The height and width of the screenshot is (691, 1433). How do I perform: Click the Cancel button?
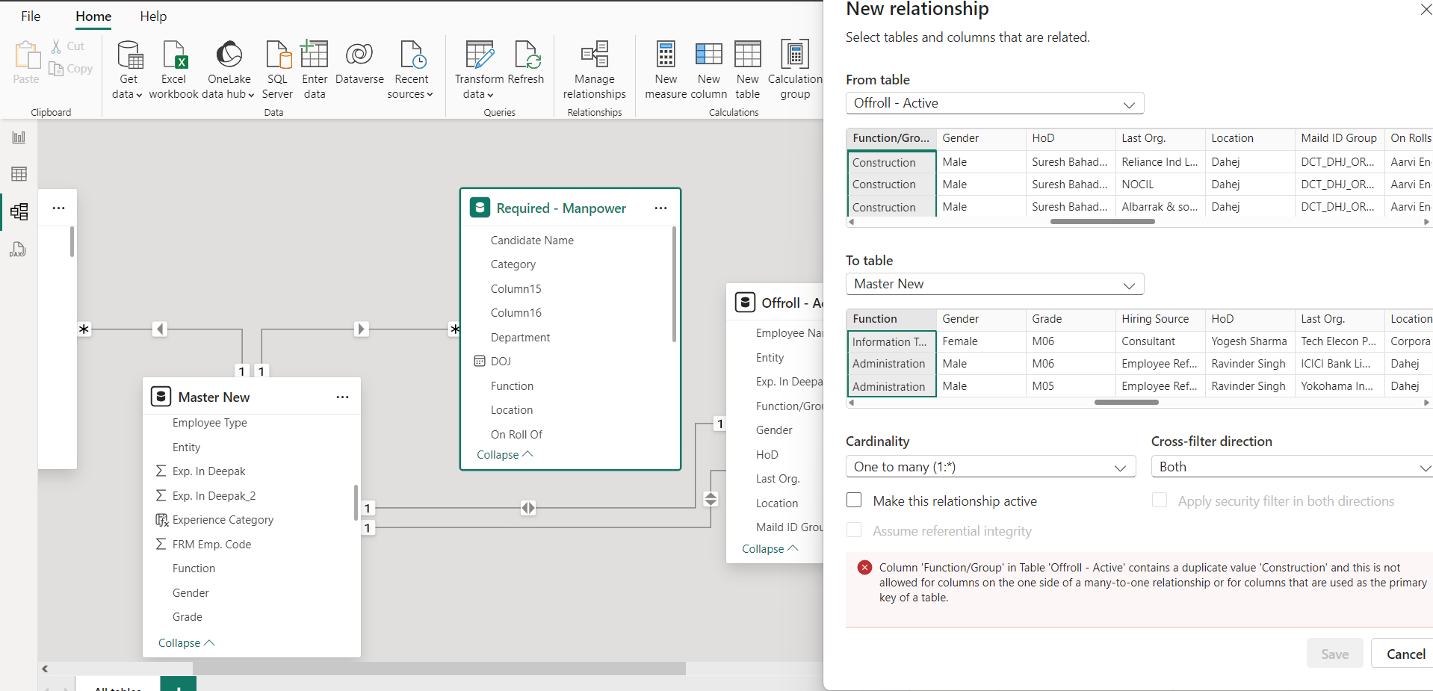click(x=1405, y=654)
